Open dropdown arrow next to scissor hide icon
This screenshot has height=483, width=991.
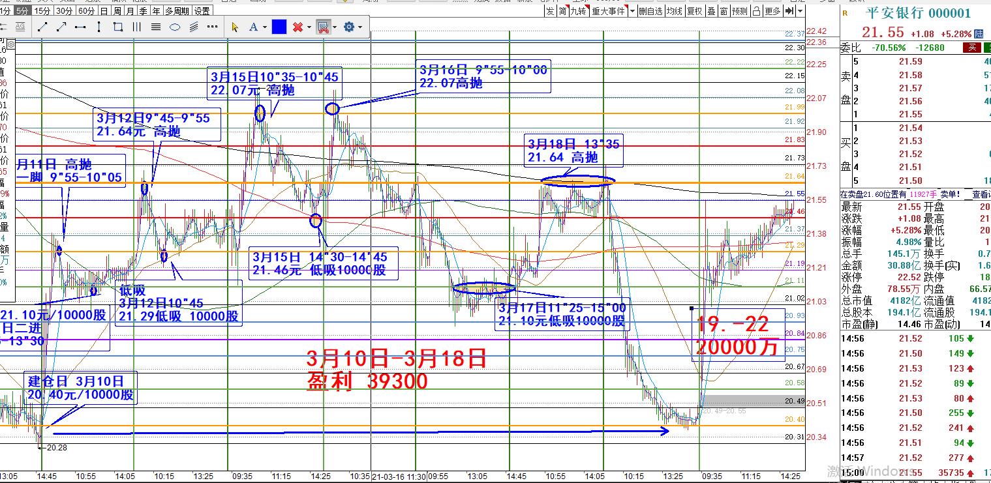334,27
